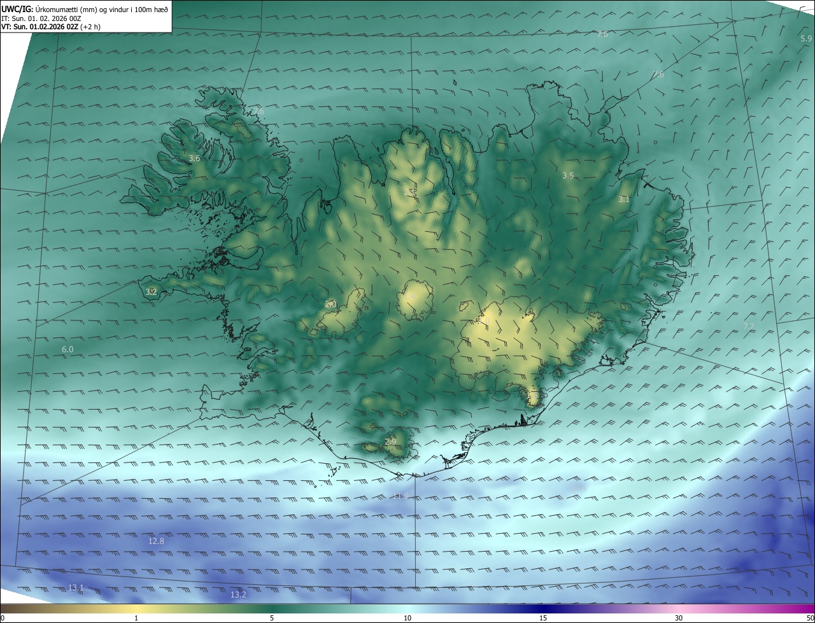Click the 6.0 value label over the sea
The width and height of the screenshot is (815, 623).
point(67,350)
